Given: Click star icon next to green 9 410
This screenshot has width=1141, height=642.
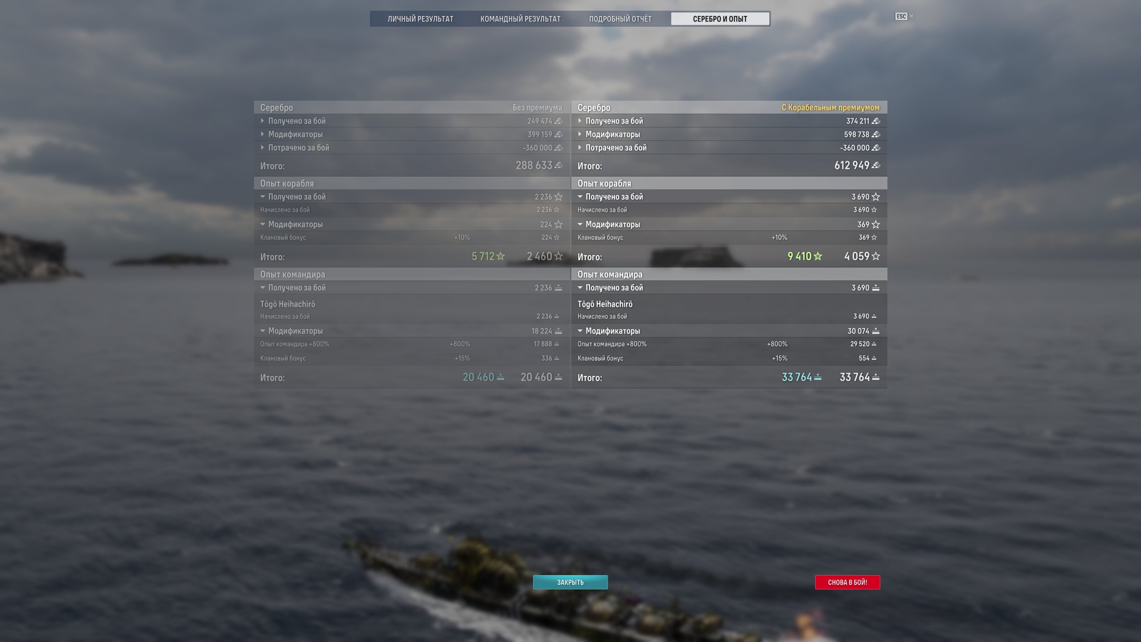Looking at the screenshot, I should pos(818,256).
